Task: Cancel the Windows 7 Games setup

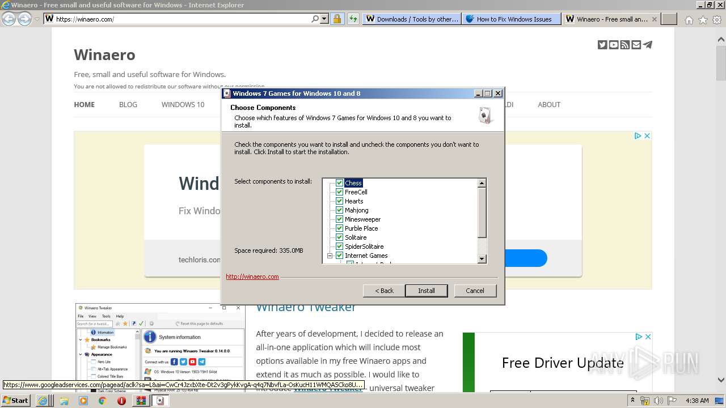Action: point(475,291)
